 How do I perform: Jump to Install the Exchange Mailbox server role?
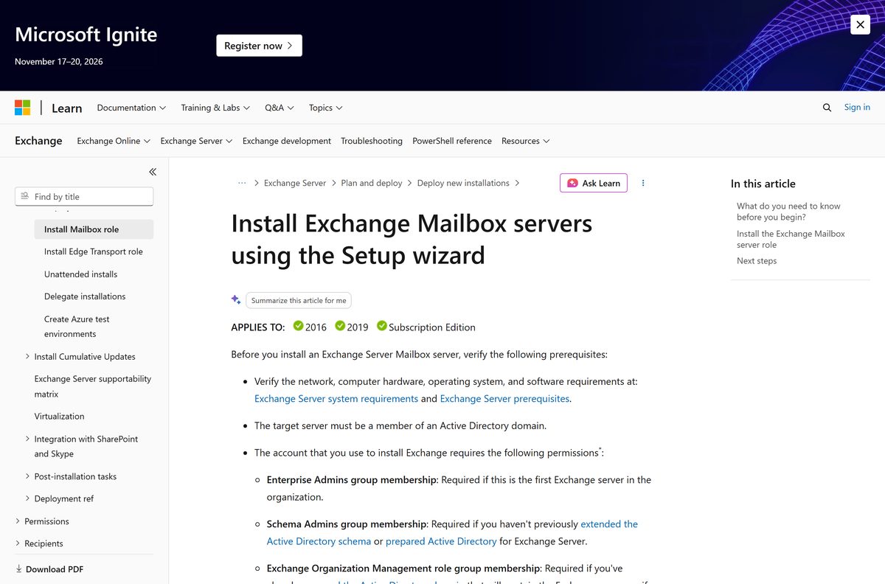pos(791,239)
